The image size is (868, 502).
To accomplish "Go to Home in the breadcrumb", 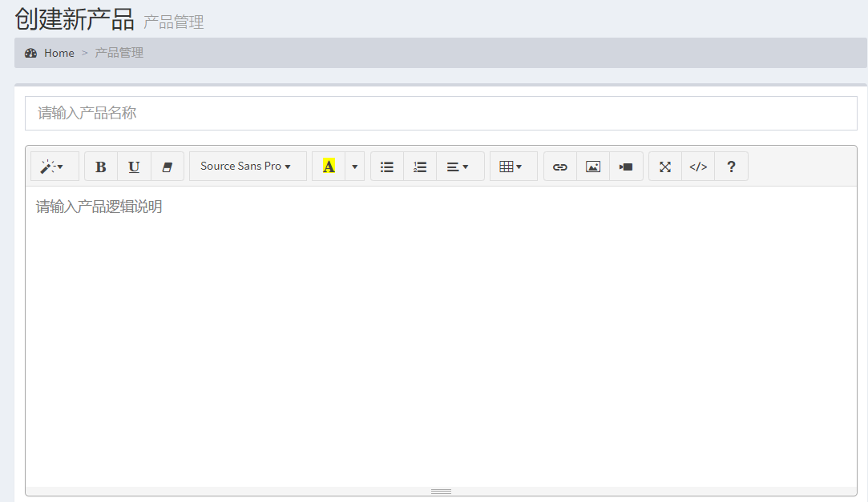I will [59, 53].
